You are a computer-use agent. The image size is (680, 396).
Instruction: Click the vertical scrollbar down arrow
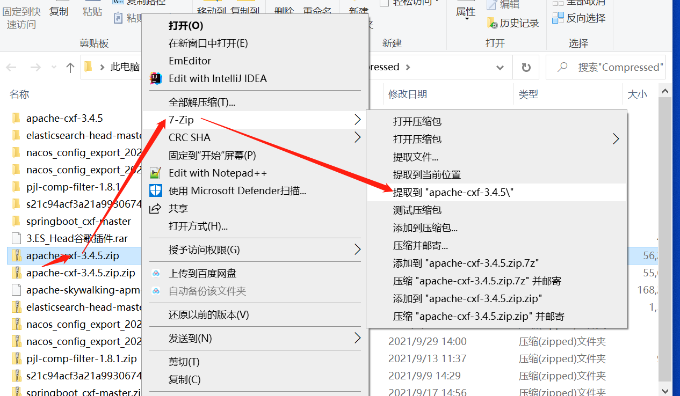[665, 391]
